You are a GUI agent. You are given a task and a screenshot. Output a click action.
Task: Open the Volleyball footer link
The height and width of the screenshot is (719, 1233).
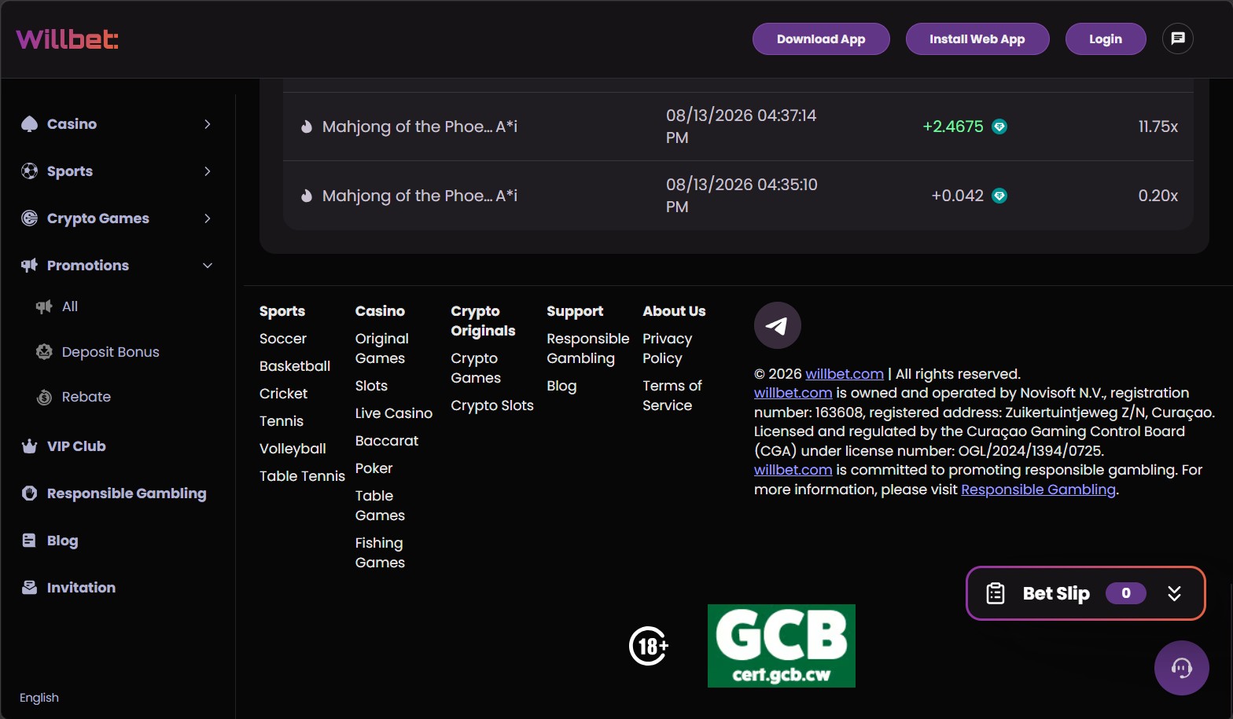point(293,449)
